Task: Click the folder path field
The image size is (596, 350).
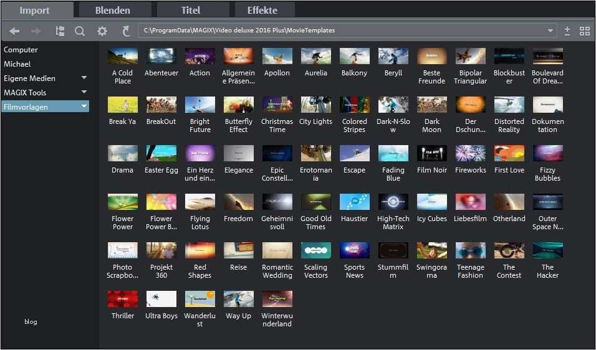Action: pyautogui.click(x=348, y=31)
